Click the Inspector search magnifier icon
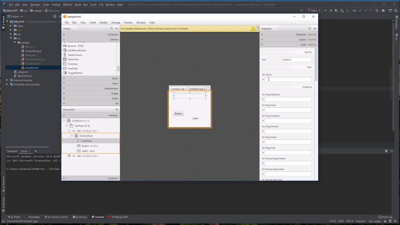Screen dimensions: 400x225 click(x=310, y=28)
